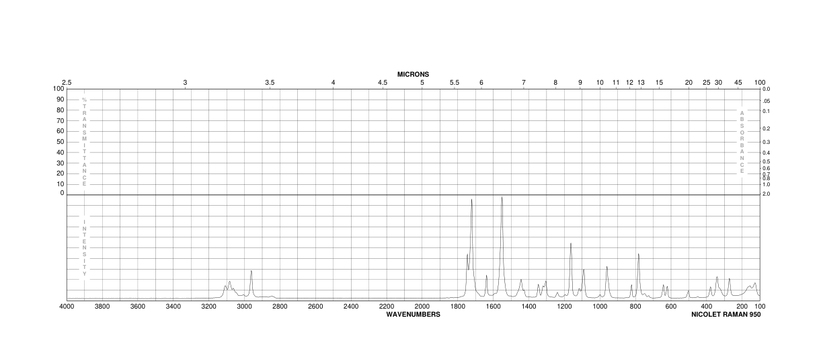The height and width of the screenshot is (355, 823).
Task: Select 0.3 on the absorbance scale
Action: coord(767,143)
